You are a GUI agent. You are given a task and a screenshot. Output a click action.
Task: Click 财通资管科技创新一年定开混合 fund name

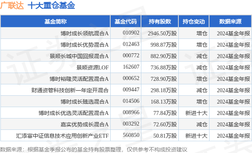(x=70, y=90)
